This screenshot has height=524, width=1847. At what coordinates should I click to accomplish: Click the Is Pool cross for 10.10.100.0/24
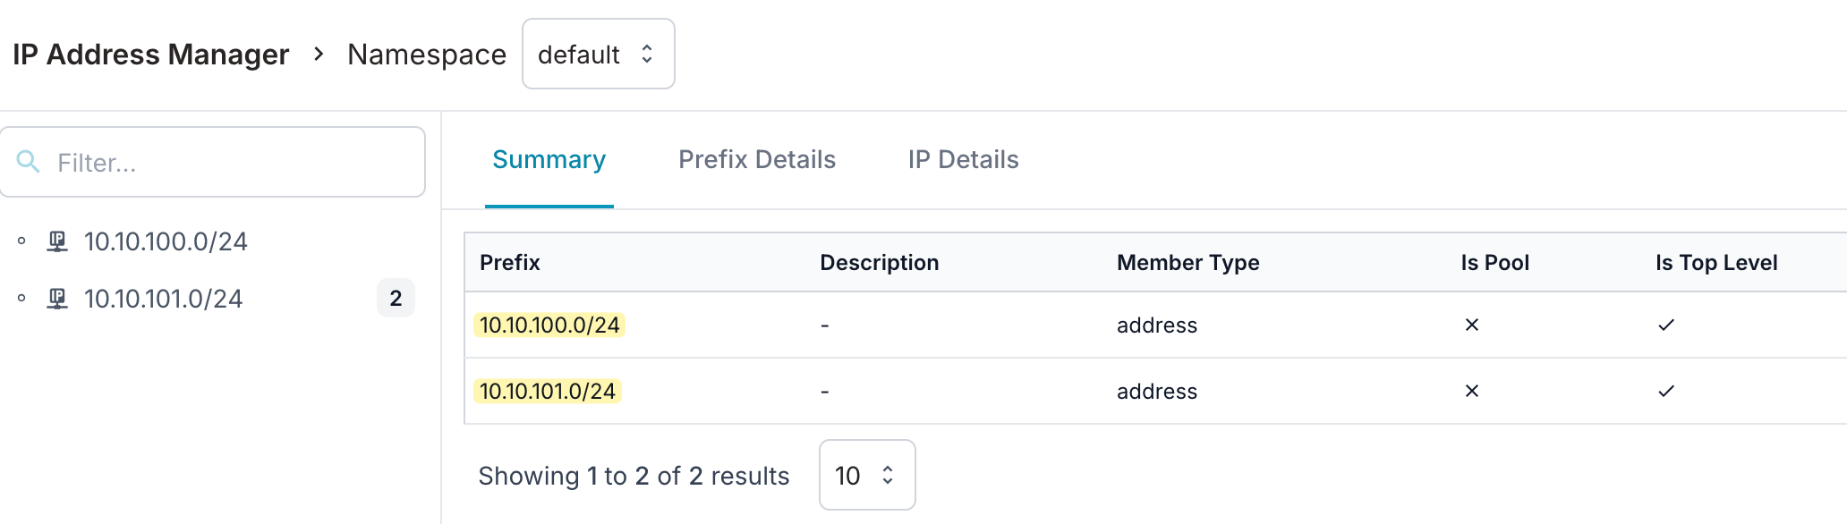[1471, 325]
